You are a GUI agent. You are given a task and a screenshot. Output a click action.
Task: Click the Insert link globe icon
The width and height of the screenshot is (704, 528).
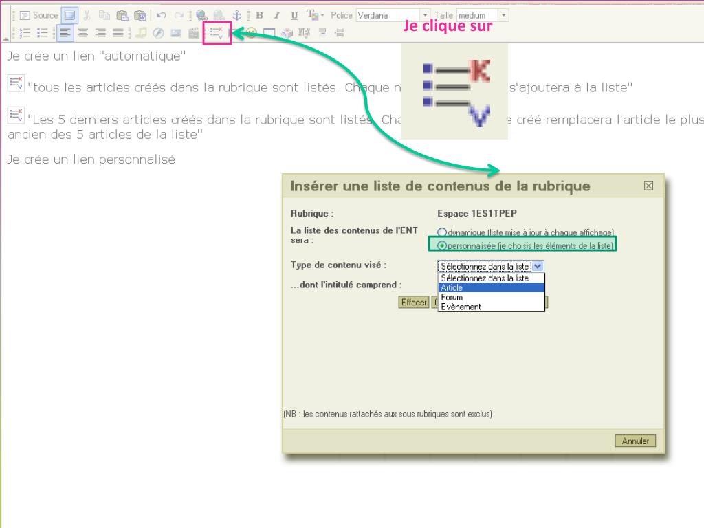point(201,15)
